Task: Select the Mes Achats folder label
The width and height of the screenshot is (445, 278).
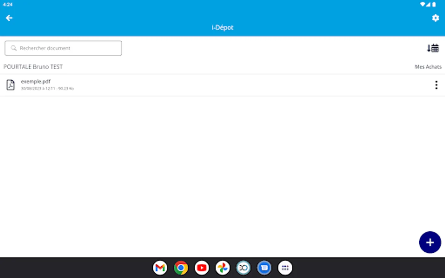Action: [x=428, y=67]
